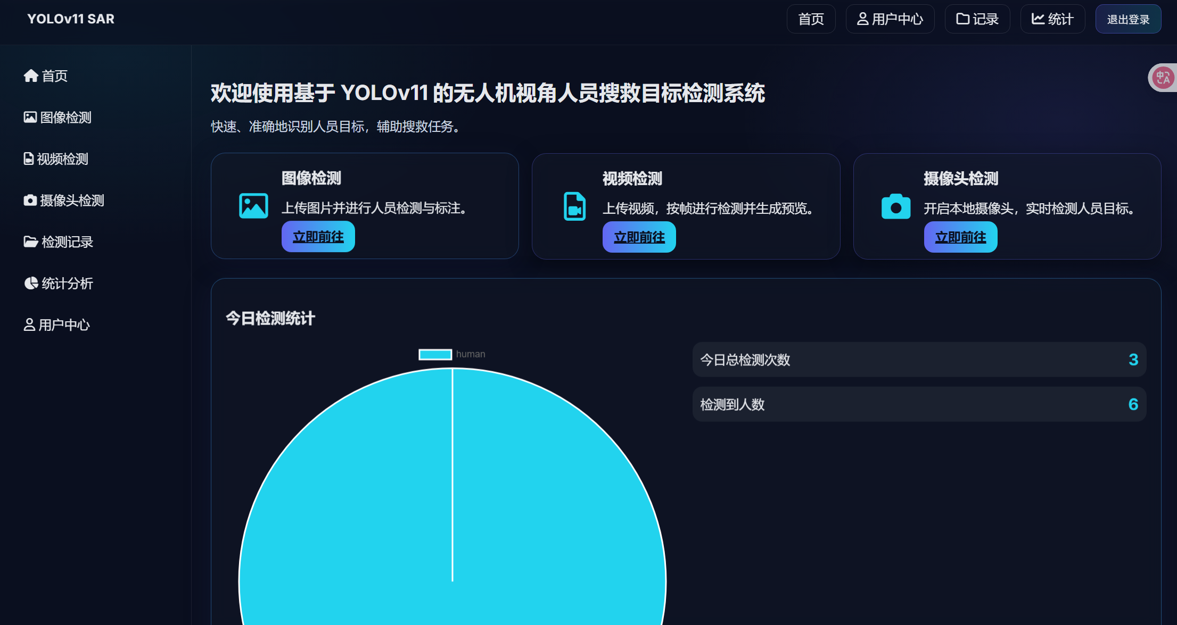Screen dimensions: 1177x625
Task: Click the 退出登录 logout button
Action: click(x=1128, y=19)
